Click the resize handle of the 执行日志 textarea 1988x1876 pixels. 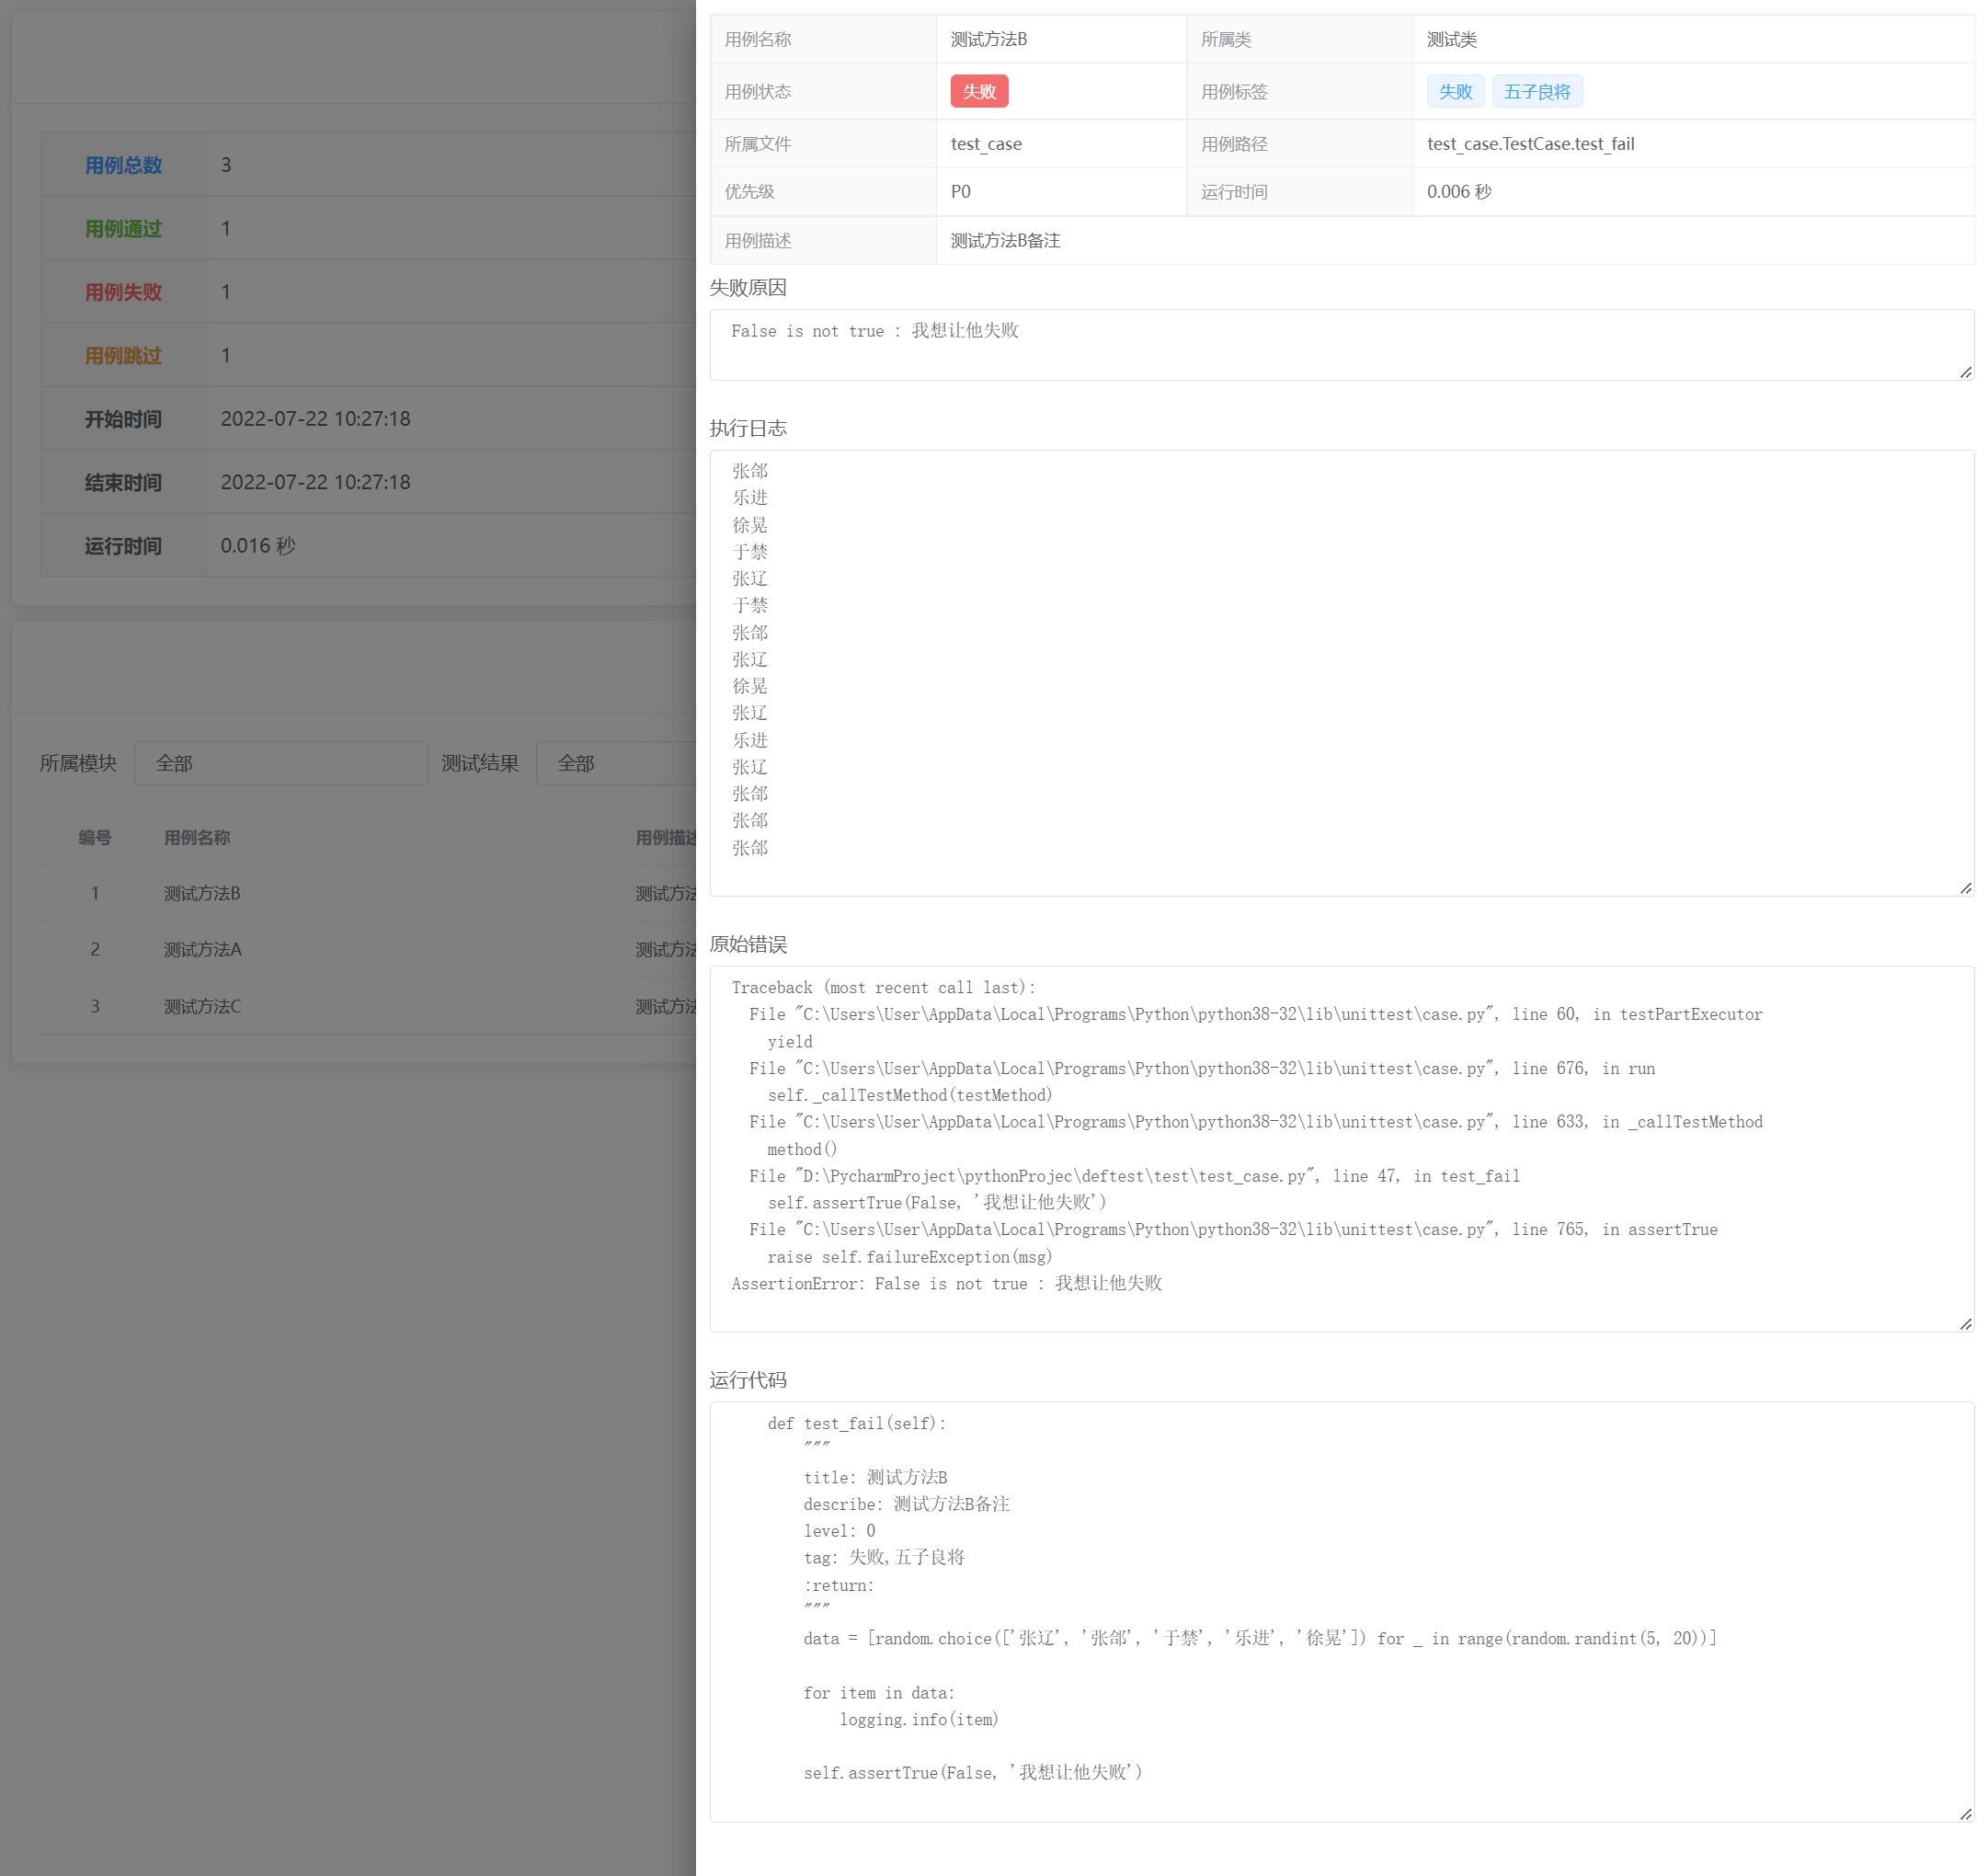(x=1965, y=888)
